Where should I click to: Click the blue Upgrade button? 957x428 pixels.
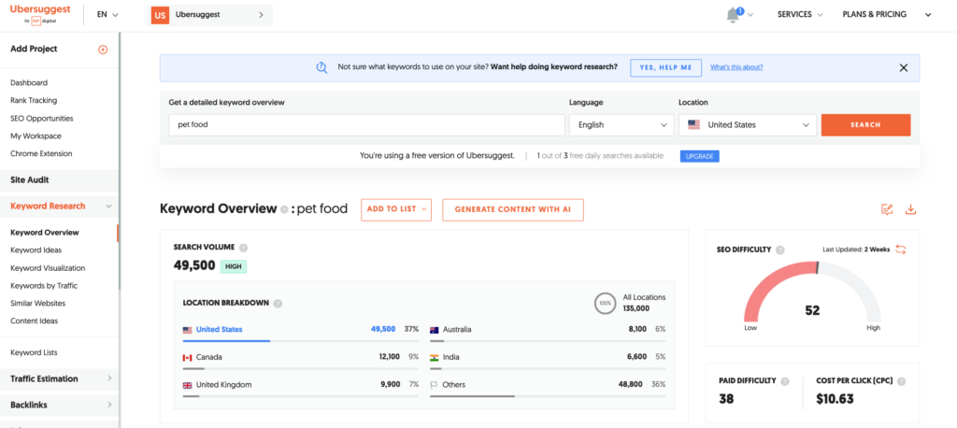tap(699, 156)
